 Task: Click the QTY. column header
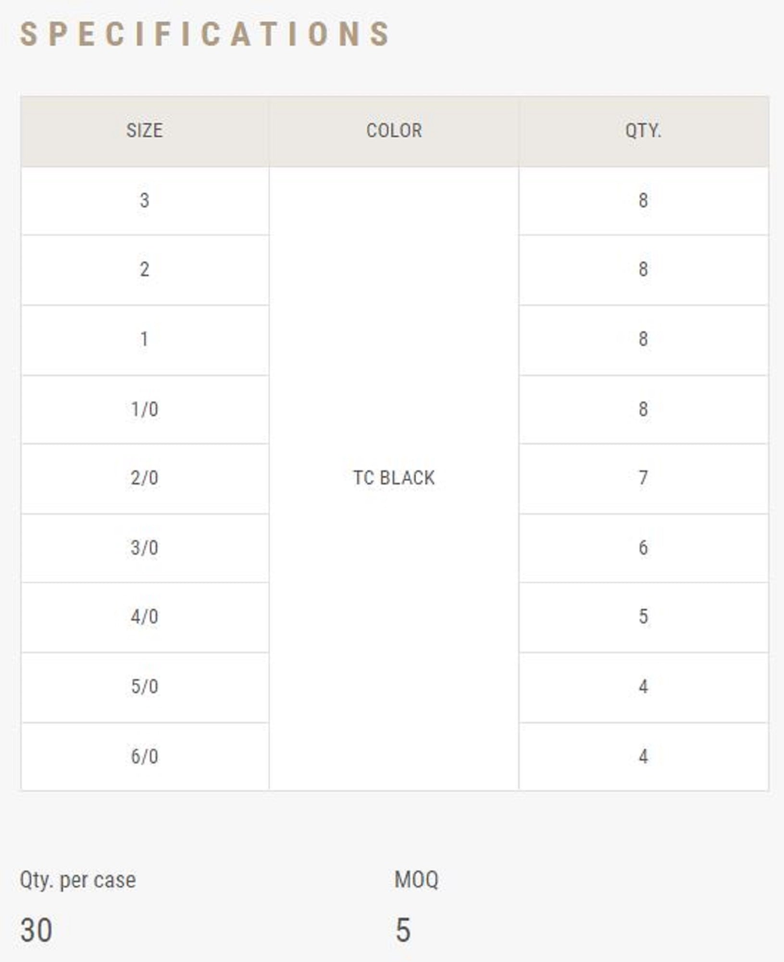(643, 131)
